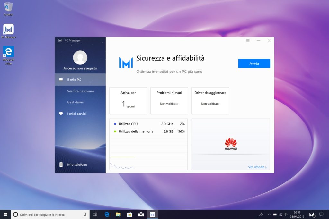The image size is (329, 219).
Task: Click the user avatar in PC Manager
Action: point(80,57)
